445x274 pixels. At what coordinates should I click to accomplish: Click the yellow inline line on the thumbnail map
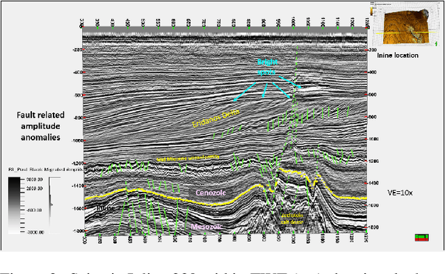(x=405, y=33)
